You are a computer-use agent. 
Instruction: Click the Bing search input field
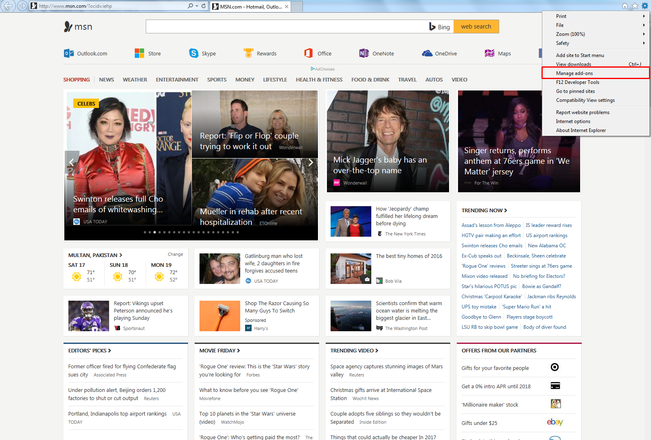[287, 26]
